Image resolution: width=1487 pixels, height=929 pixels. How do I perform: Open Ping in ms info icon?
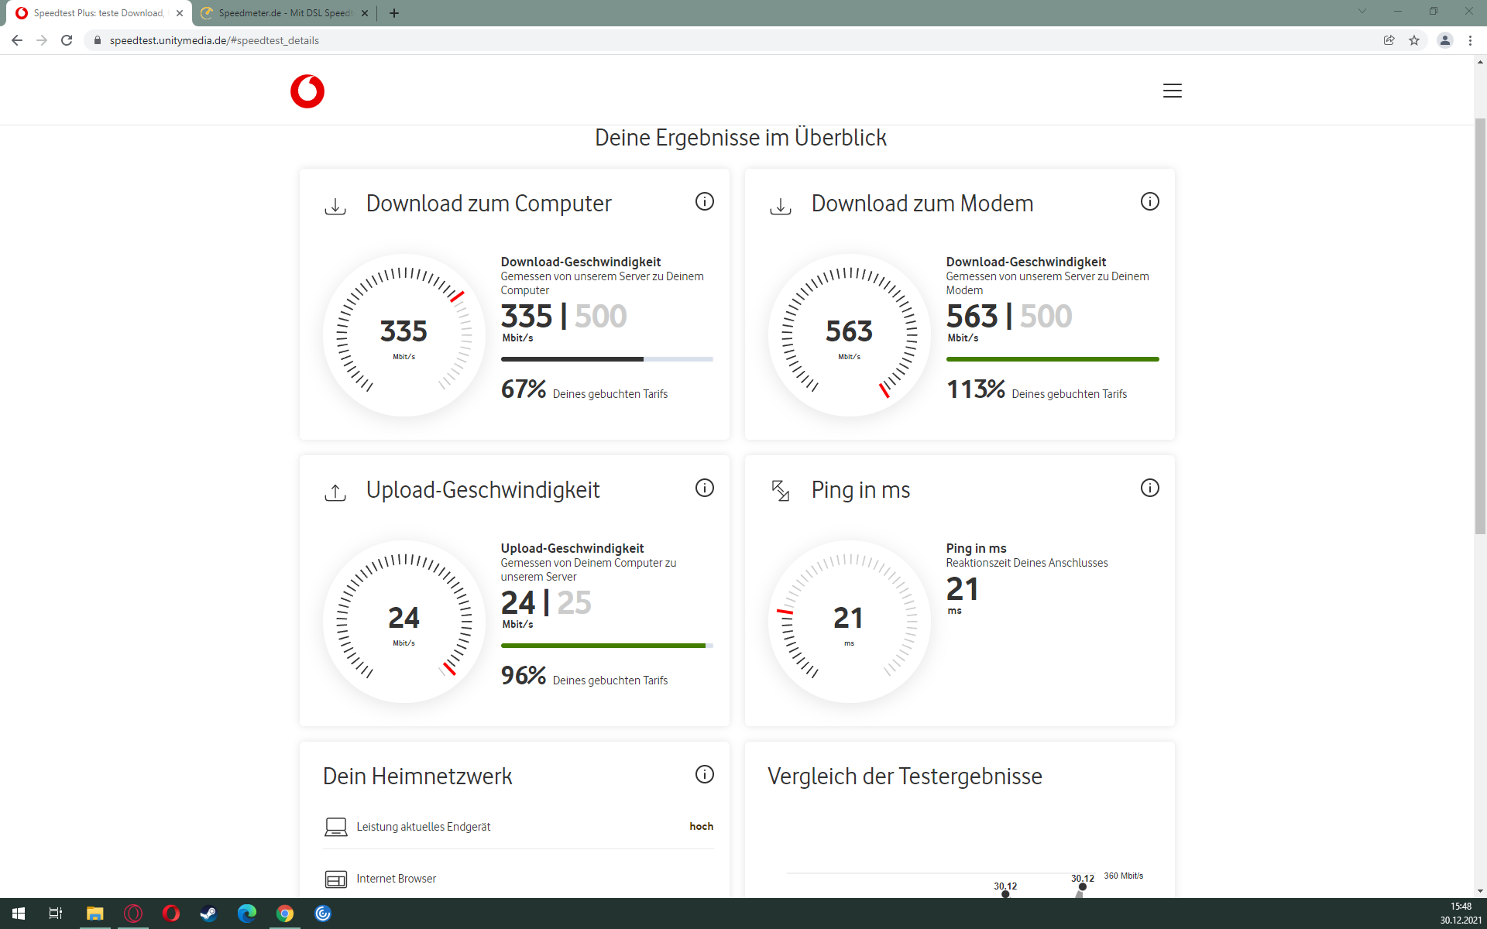pos(1149,488)
